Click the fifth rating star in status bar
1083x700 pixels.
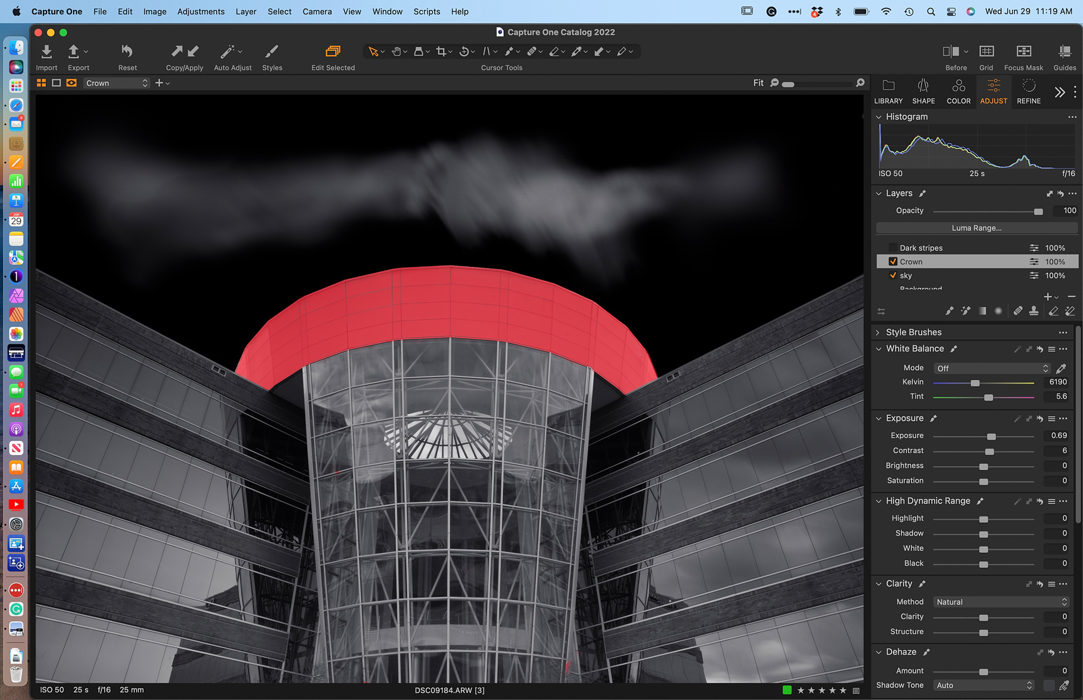[843, 690]
